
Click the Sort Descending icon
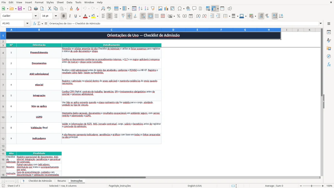pos(147,9)
